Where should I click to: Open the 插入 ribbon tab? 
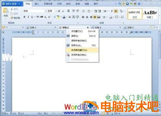pos(37,4)
